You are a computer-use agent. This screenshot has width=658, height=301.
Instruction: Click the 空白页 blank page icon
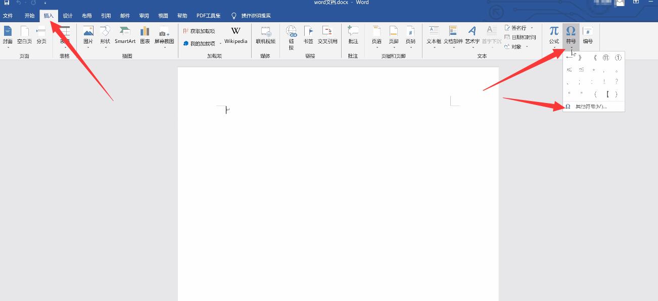(24, 35)
